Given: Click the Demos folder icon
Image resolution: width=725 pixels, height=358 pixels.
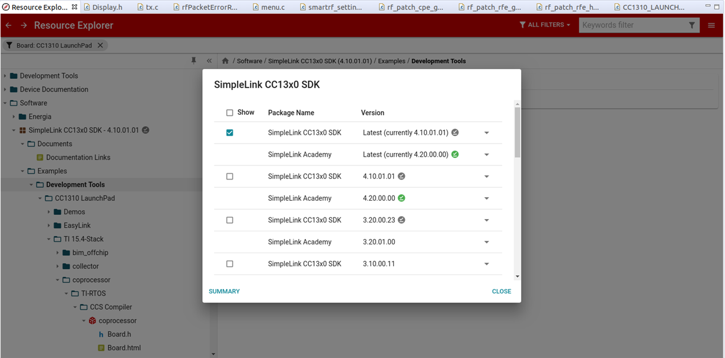Looking at the screenshot, I should pyautogui.click(x=58, y=212).
